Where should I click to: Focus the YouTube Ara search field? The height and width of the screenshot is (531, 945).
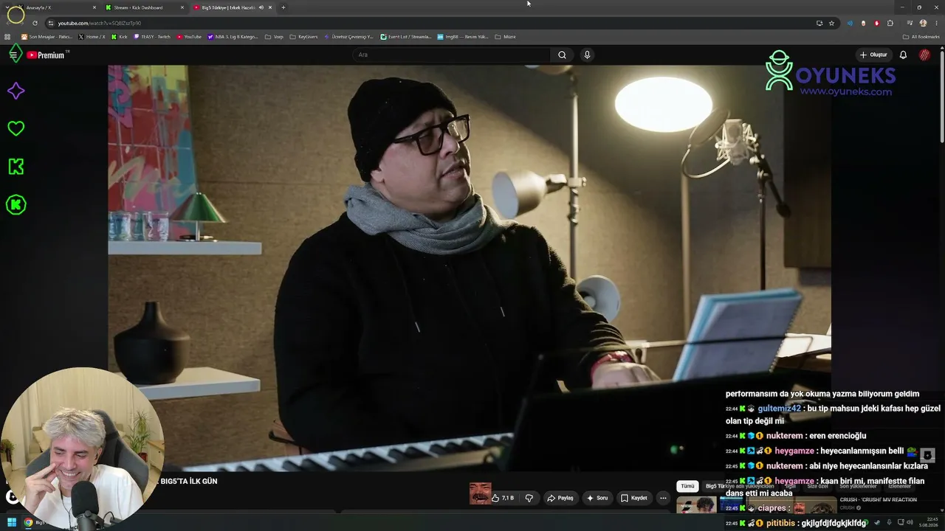pos(452,55)
